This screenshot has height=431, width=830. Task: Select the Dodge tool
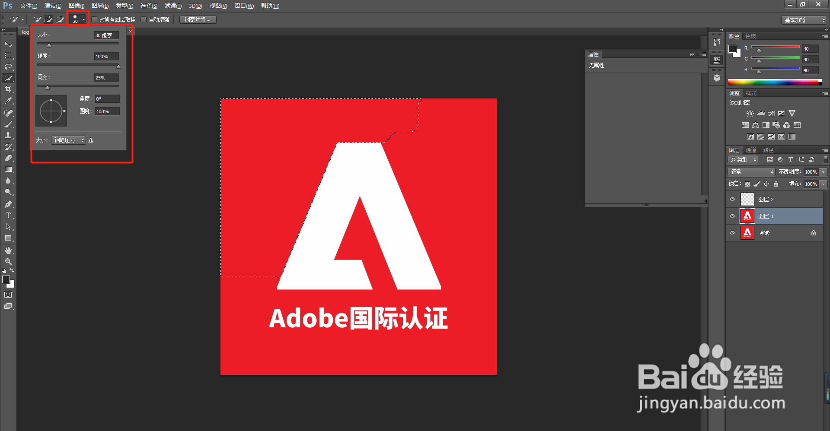(8, 192)
